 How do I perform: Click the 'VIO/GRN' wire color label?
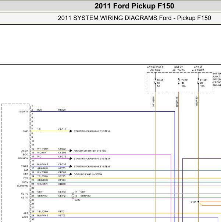(42, 184)
